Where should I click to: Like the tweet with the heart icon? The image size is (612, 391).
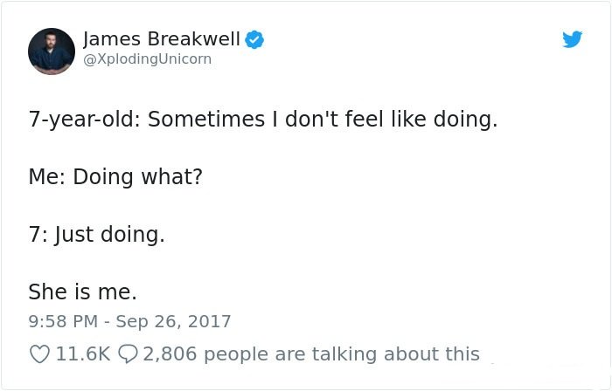[39, 354]
